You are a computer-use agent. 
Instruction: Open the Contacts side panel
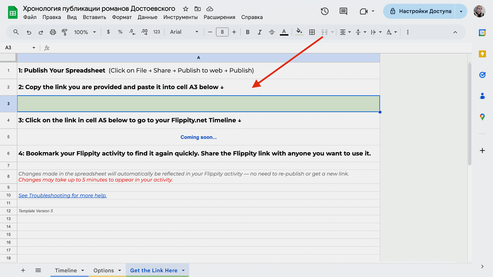coord(482,96)
